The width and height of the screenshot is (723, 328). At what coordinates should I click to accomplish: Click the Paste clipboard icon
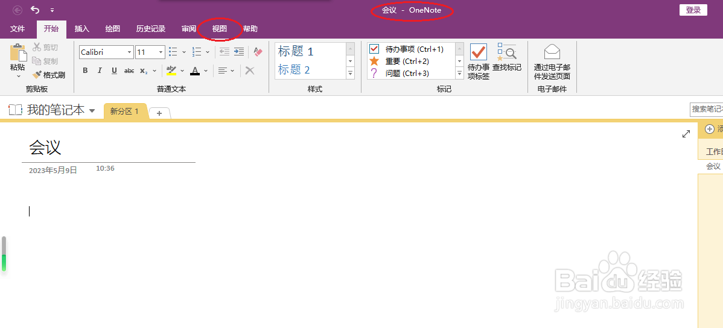point(18,52)
